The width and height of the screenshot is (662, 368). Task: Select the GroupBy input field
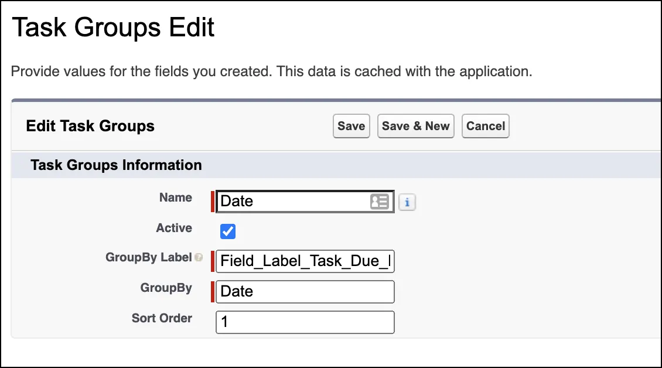[x=305, y=291]
